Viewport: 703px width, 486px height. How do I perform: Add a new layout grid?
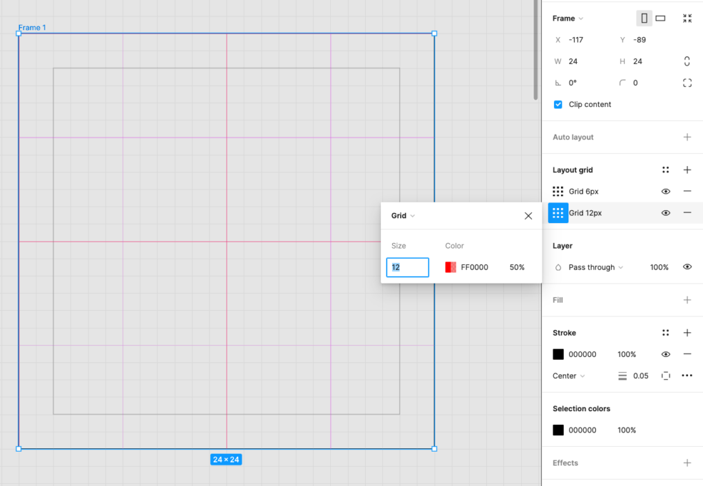pos(687,170)
